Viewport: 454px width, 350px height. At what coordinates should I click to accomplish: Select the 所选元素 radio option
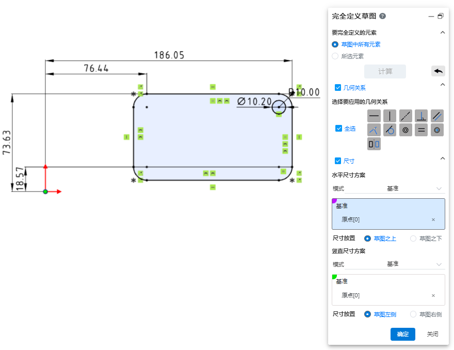click(x=335, y=56)
